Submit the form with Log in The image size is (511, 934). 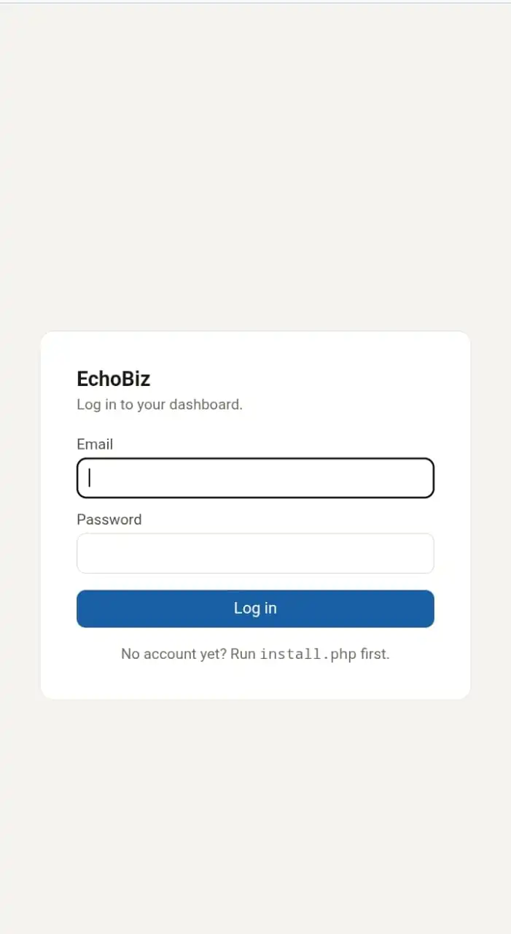click(255, 609)
